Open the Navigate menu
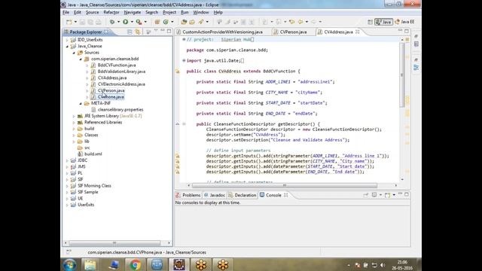This screenshot has height=271, width=482. point(133,12)
